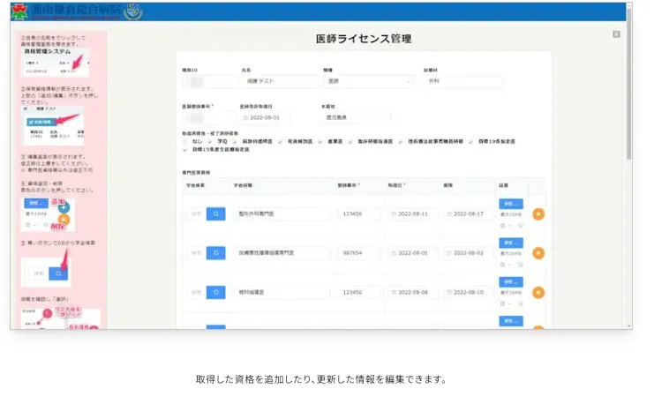Click the 医師免許取得日 date field 2022-08-01
The width and height of the screenshot is (654, 404).
coord(265,118)
